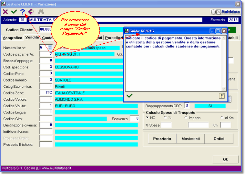Switch to the Vendite tab
This screenshot has height=175, width=245.
pos(32,37)
